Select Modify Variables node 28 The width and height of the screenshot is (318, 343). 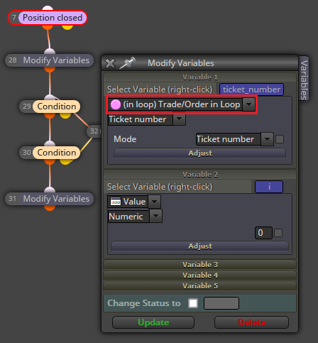click(x=49, y=60)
